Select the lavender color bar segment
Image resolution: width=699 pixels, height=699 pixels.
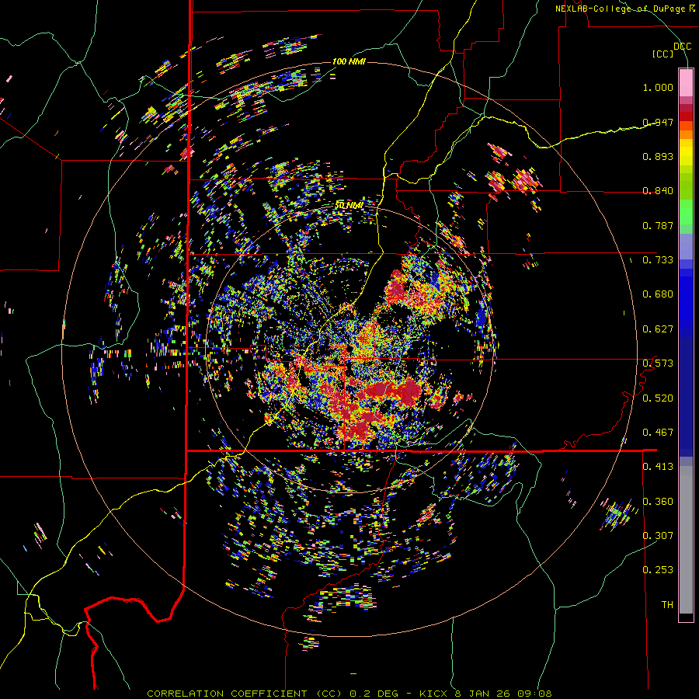(686, 246)
